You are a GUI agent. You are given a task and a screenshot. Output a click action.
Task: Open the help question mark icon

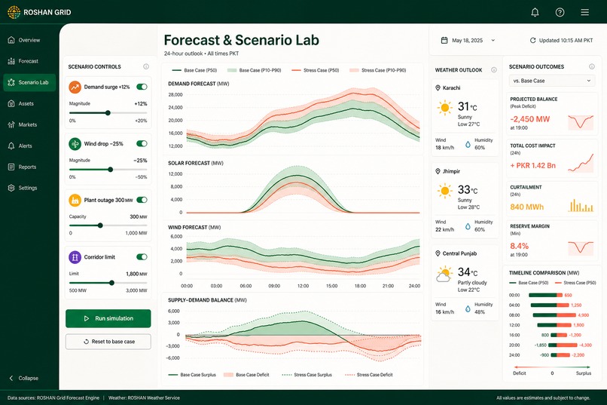click(x=560, y=12)
